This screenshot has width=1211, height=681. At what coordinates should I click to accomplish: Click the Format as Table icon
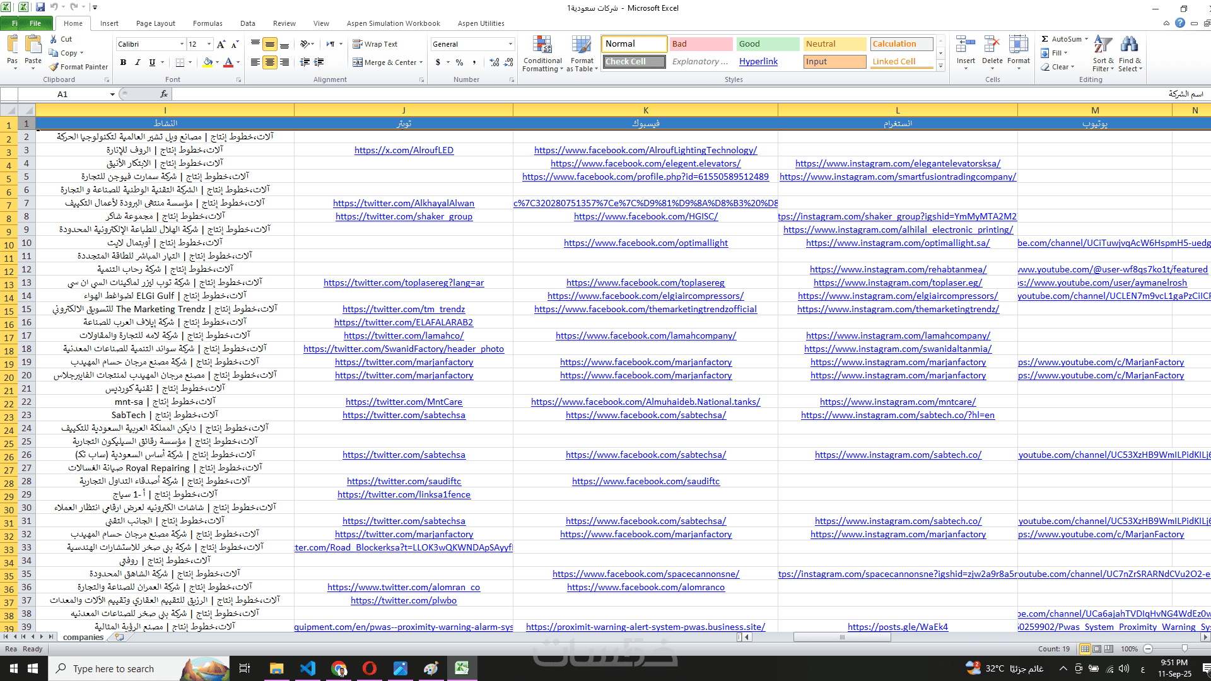[582, 45]
